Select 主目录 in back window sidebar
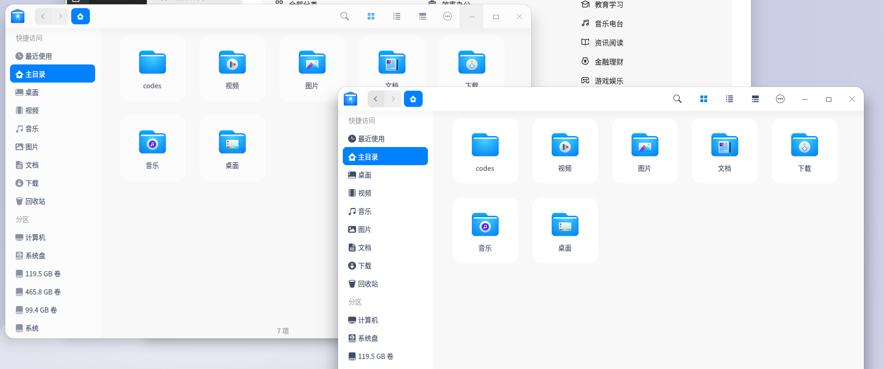 [x=53, y=74]
